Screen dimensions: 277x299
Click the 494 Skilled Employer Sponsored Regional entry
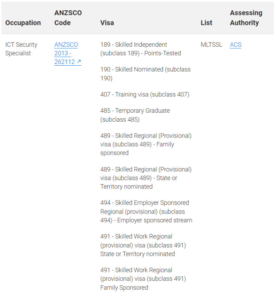pyautogui.click(x=146, y=212)
